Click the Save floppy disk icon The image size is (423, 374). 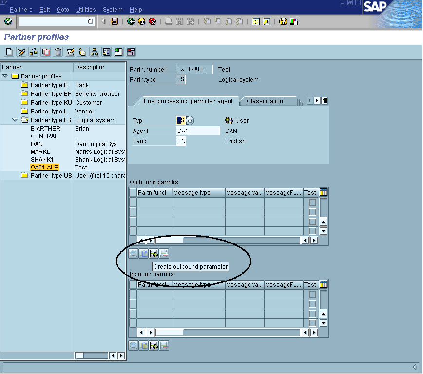115,21
